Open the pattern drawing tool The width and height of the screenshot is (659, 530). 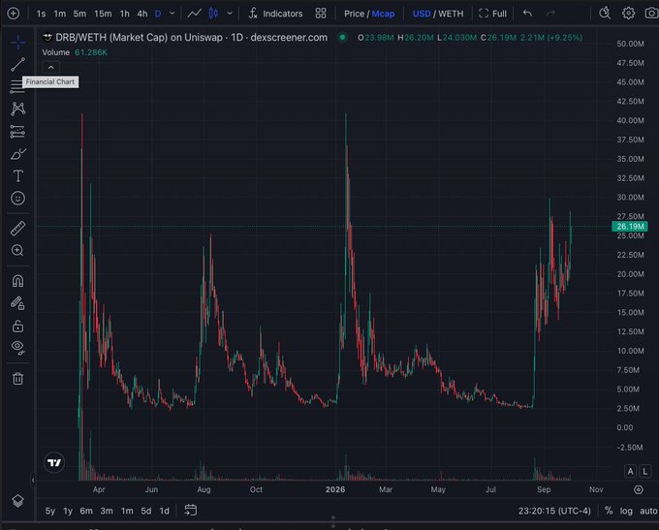click(18, 109)
